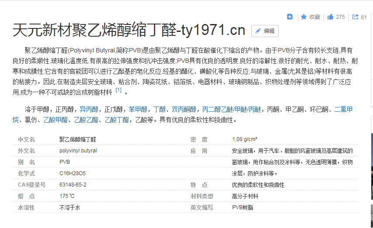
Task: Open the 乙酸丁酯 link
Action: 117,120
